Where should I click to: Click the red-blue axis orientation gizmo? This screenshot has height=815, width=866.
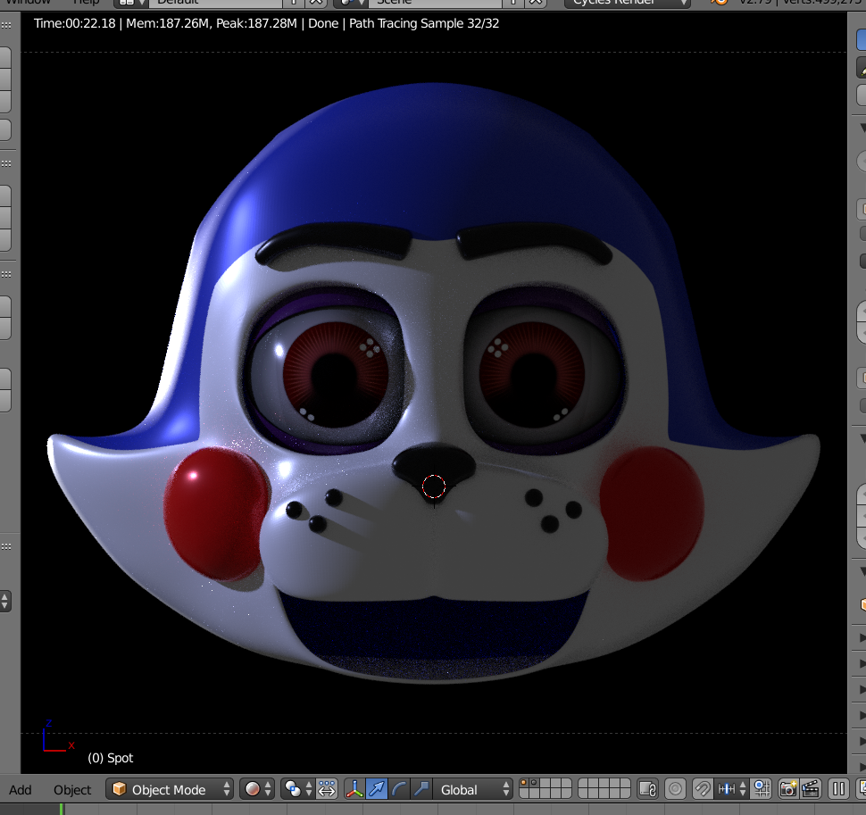(57, 736)
